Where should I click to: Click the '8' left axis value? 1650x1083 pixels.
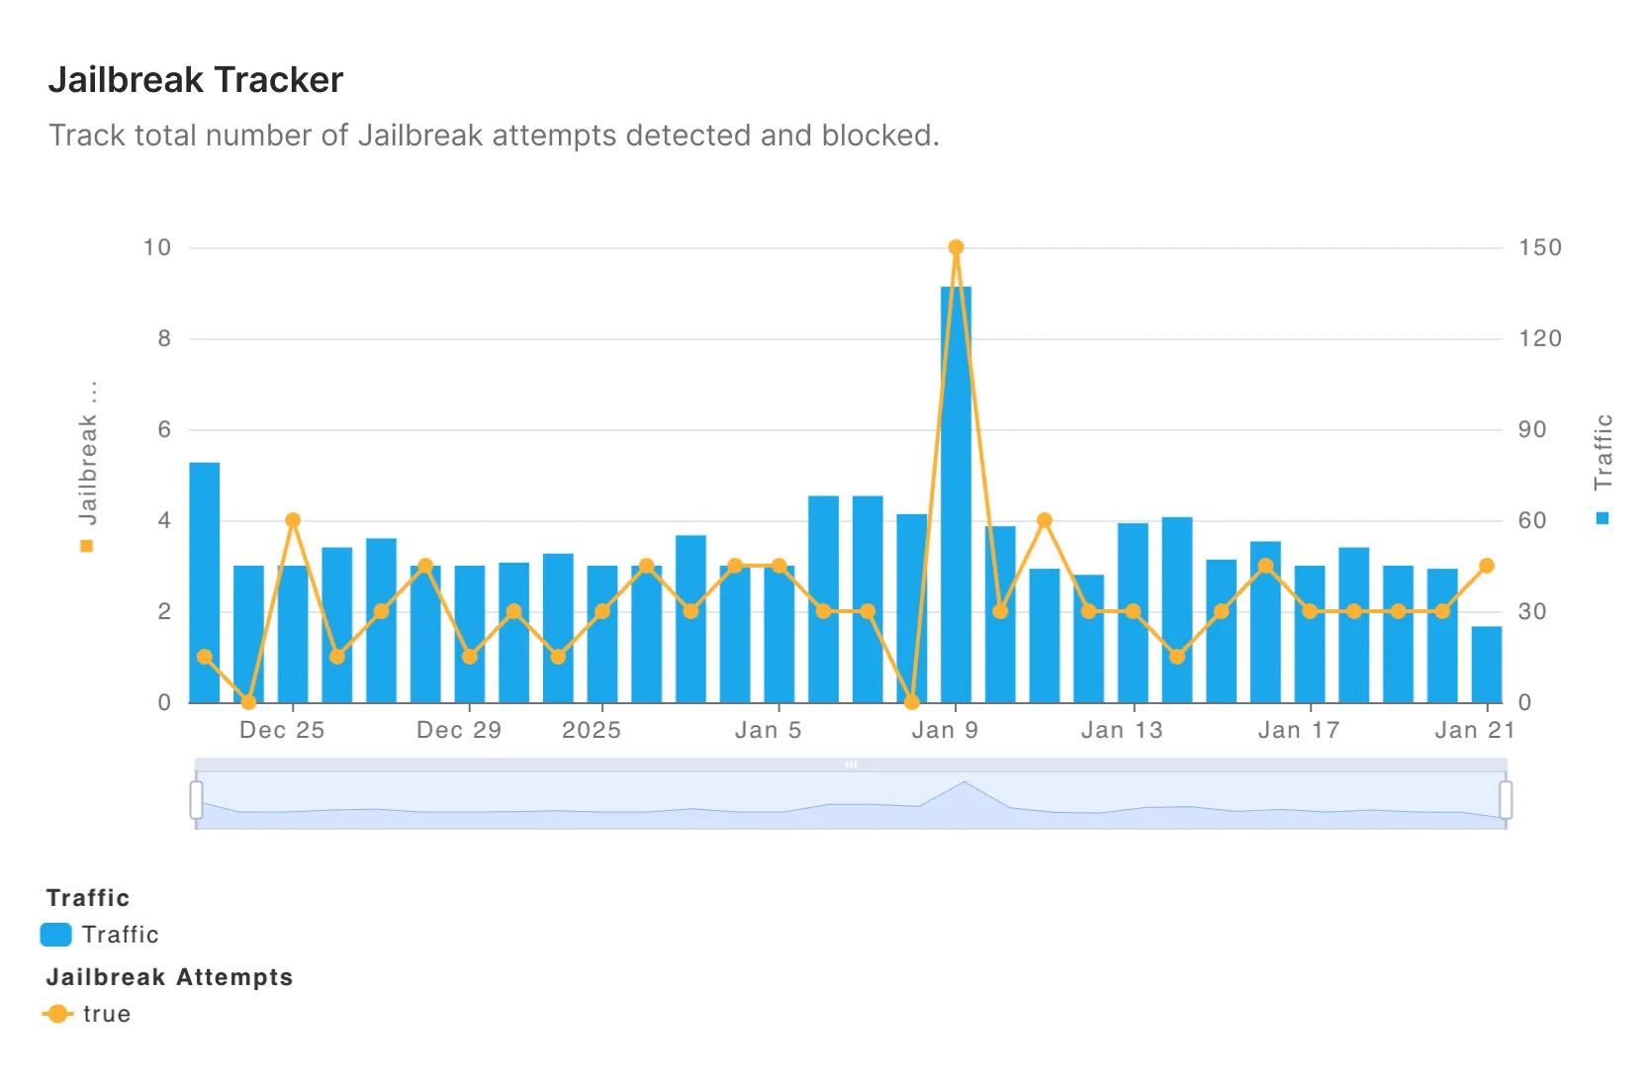(x=164, y=338)
